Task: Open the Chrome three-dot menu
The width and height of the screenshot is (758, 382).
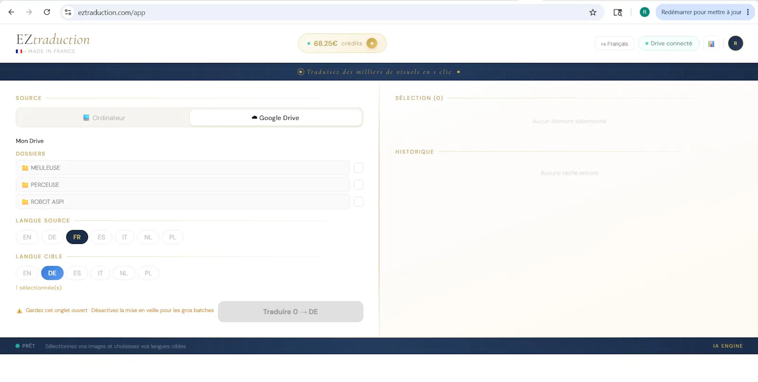Action: tap(748, 12)
